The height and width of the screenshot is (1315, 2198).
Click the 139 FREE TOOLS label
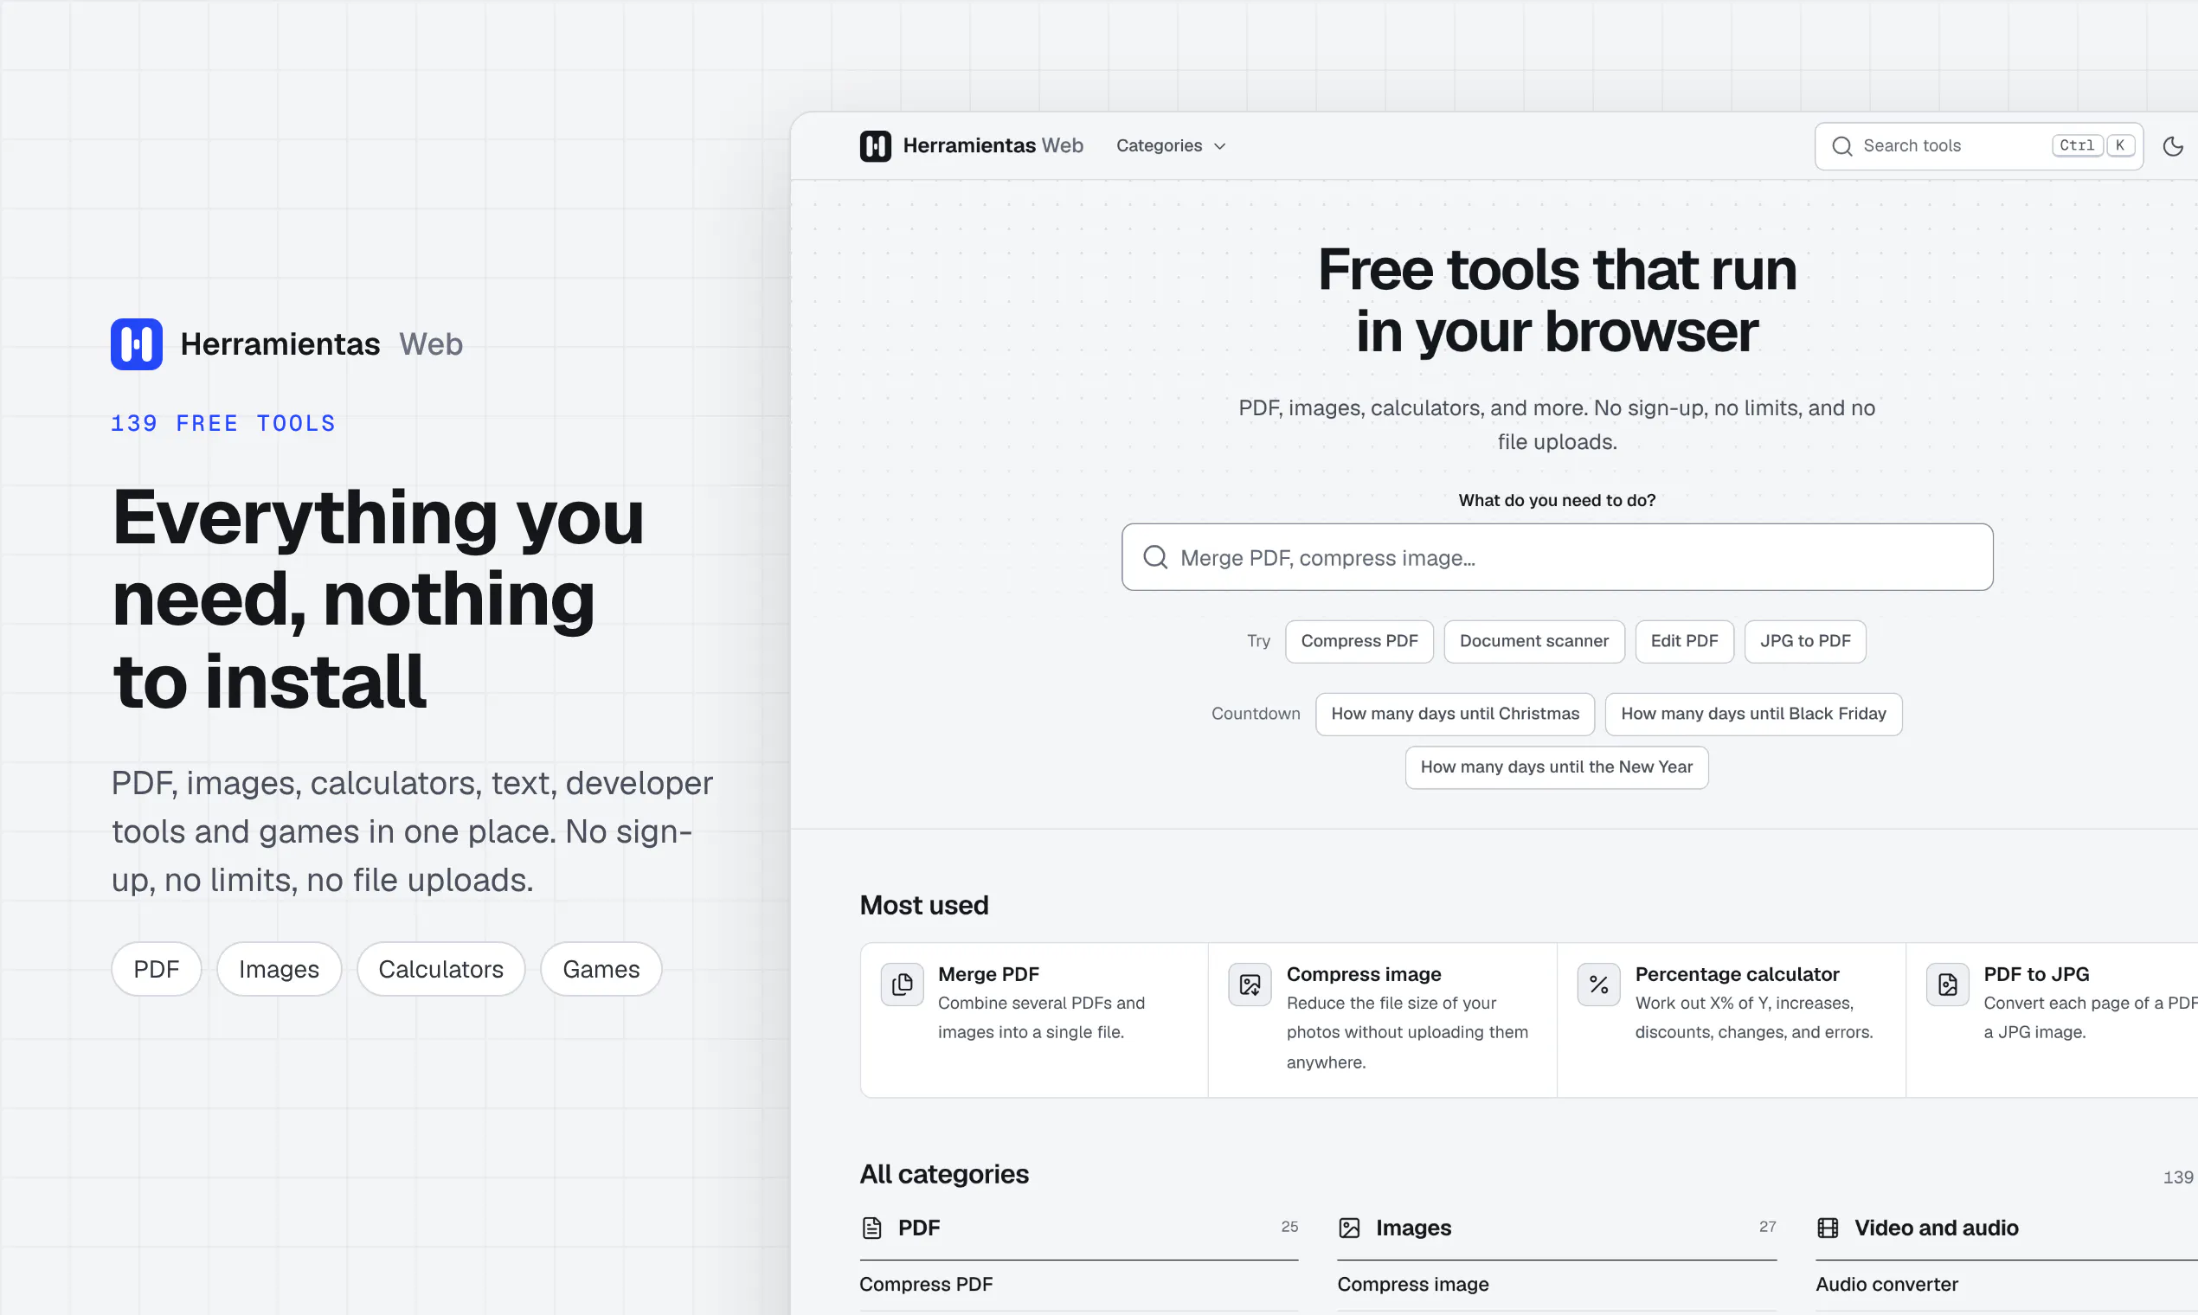tap(223, 424)
